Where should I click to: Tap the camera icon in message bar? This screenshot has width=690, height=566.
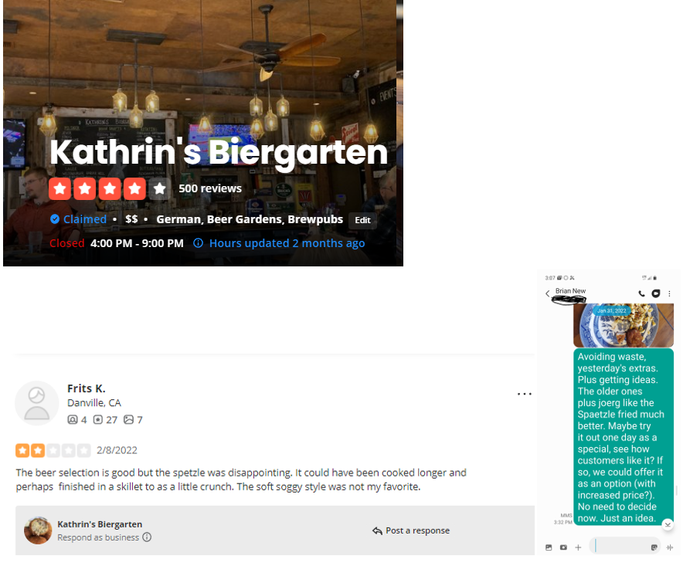pos(563,547)
